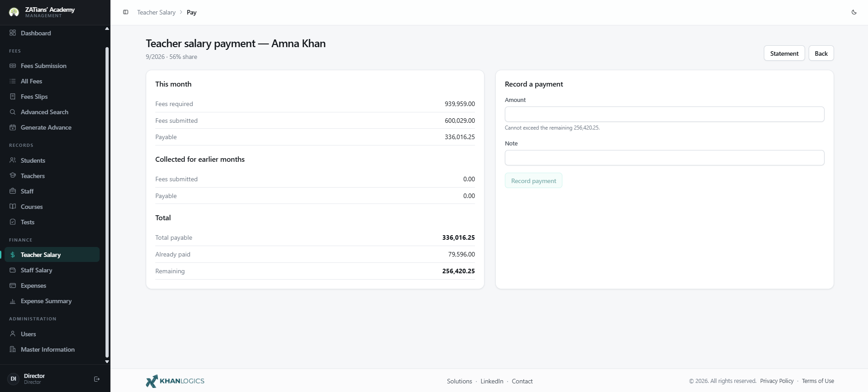Screen dimensions: 868x392
Task: Open Staff Salary page
Action: pyautogui.click(x=52, y=270)
